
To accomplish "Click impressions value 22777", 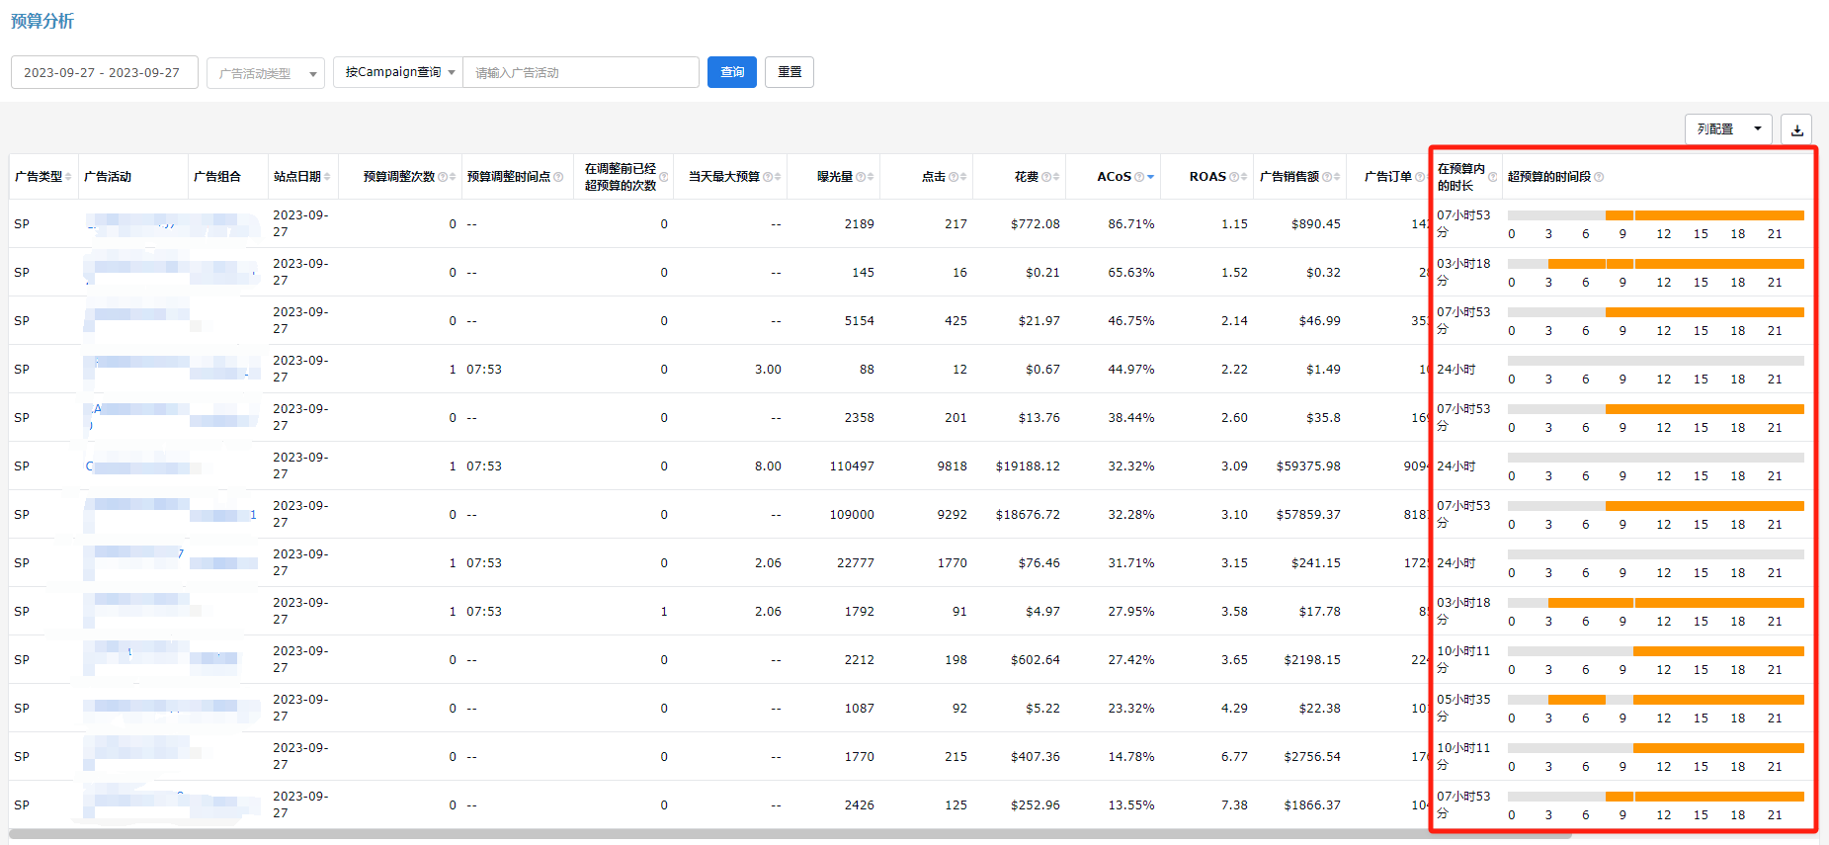I will click(856, 563).
